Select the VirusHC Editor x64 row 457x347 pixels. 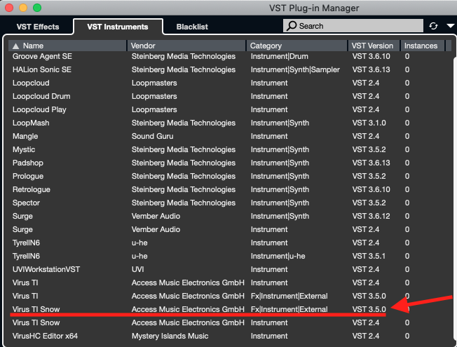tap(230, 336)
